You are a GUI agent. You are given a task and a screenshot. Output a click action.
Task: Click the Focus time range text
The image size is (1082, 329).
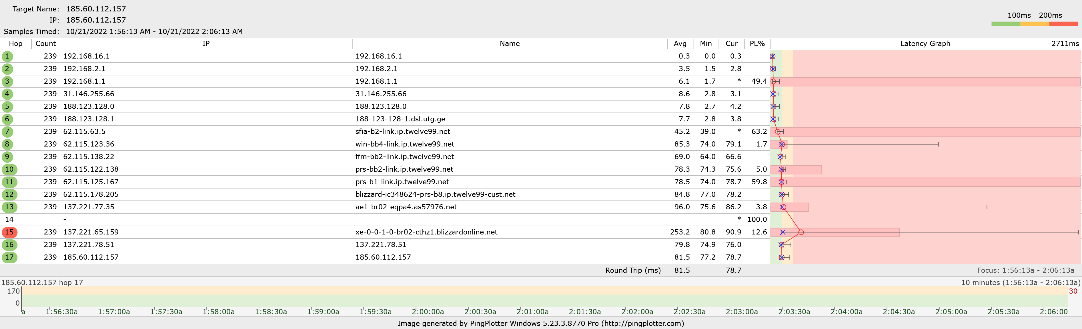point(1025,271)
